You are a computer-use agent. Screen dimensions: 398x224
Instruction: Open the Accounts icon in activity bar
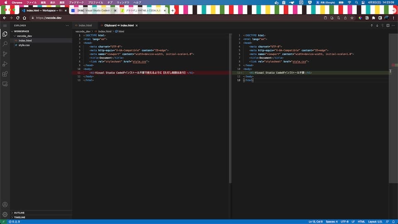pos(5,205)
